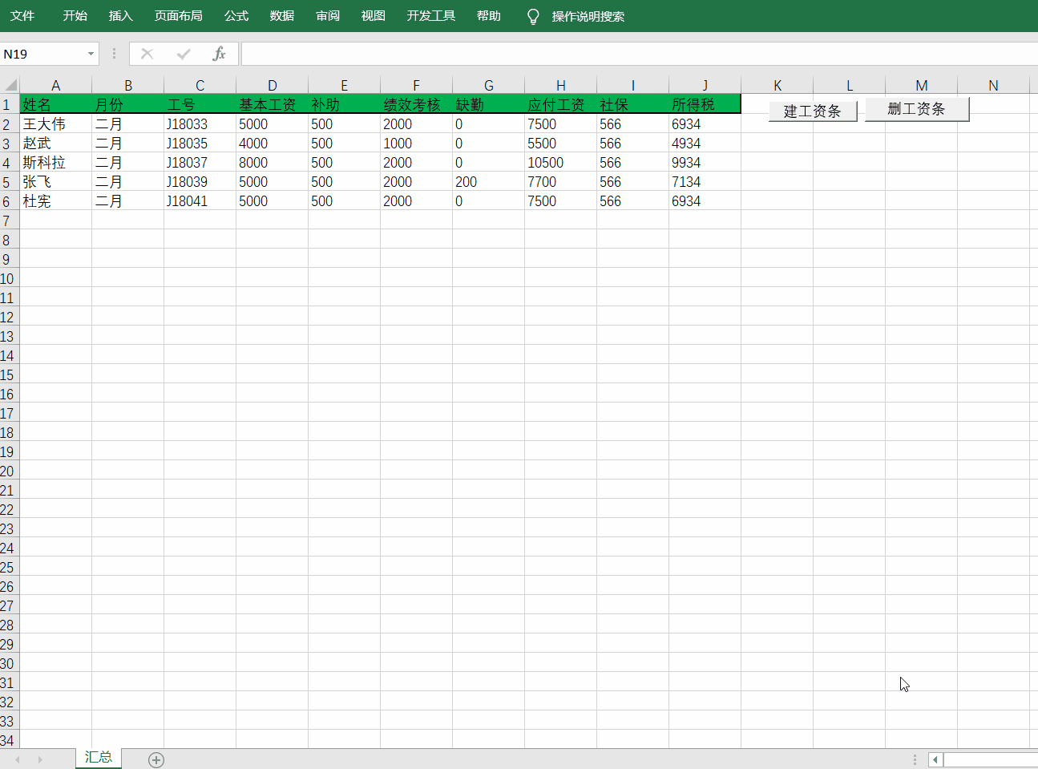This screenshot has width=1038, height=769.
Task: Switch to the 开发工具 ribbon tab
Action: pyautogui.click(x=430, y=15)
